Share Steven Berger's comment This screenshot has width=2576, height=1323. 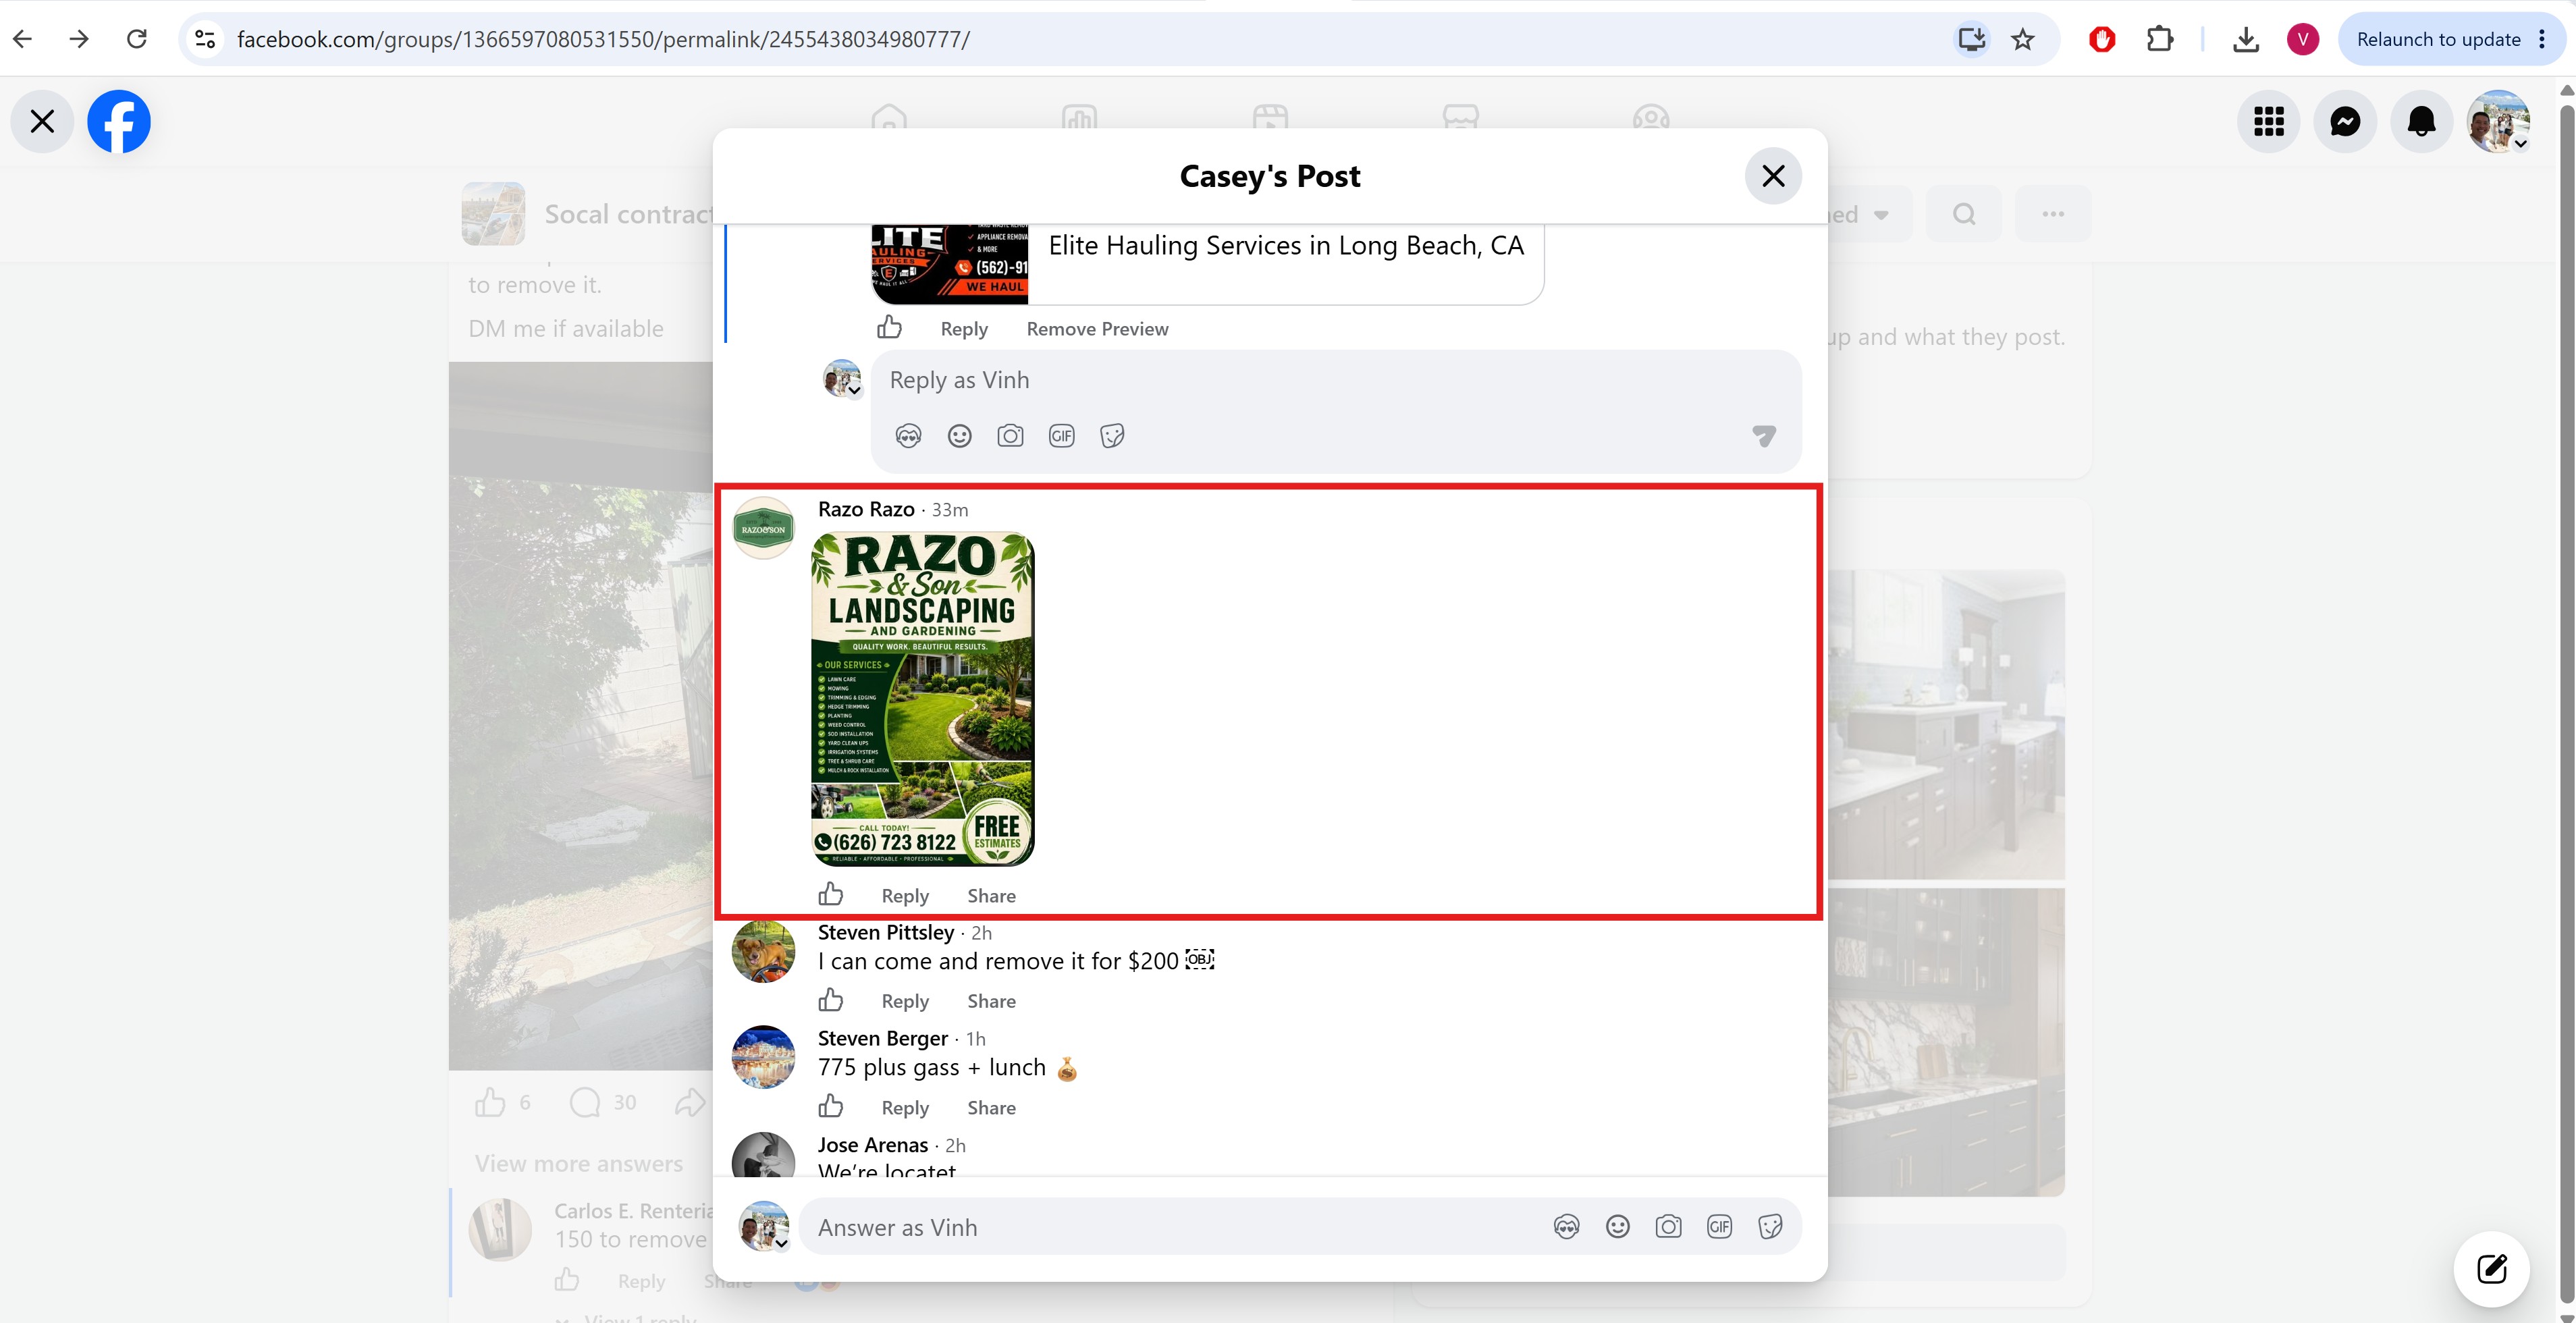[991, 1108]
